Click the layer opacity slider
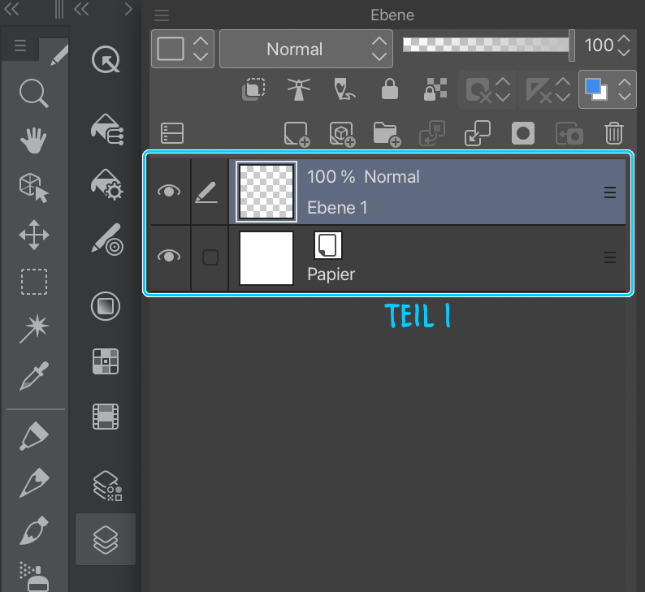 (x=488, y=45)
